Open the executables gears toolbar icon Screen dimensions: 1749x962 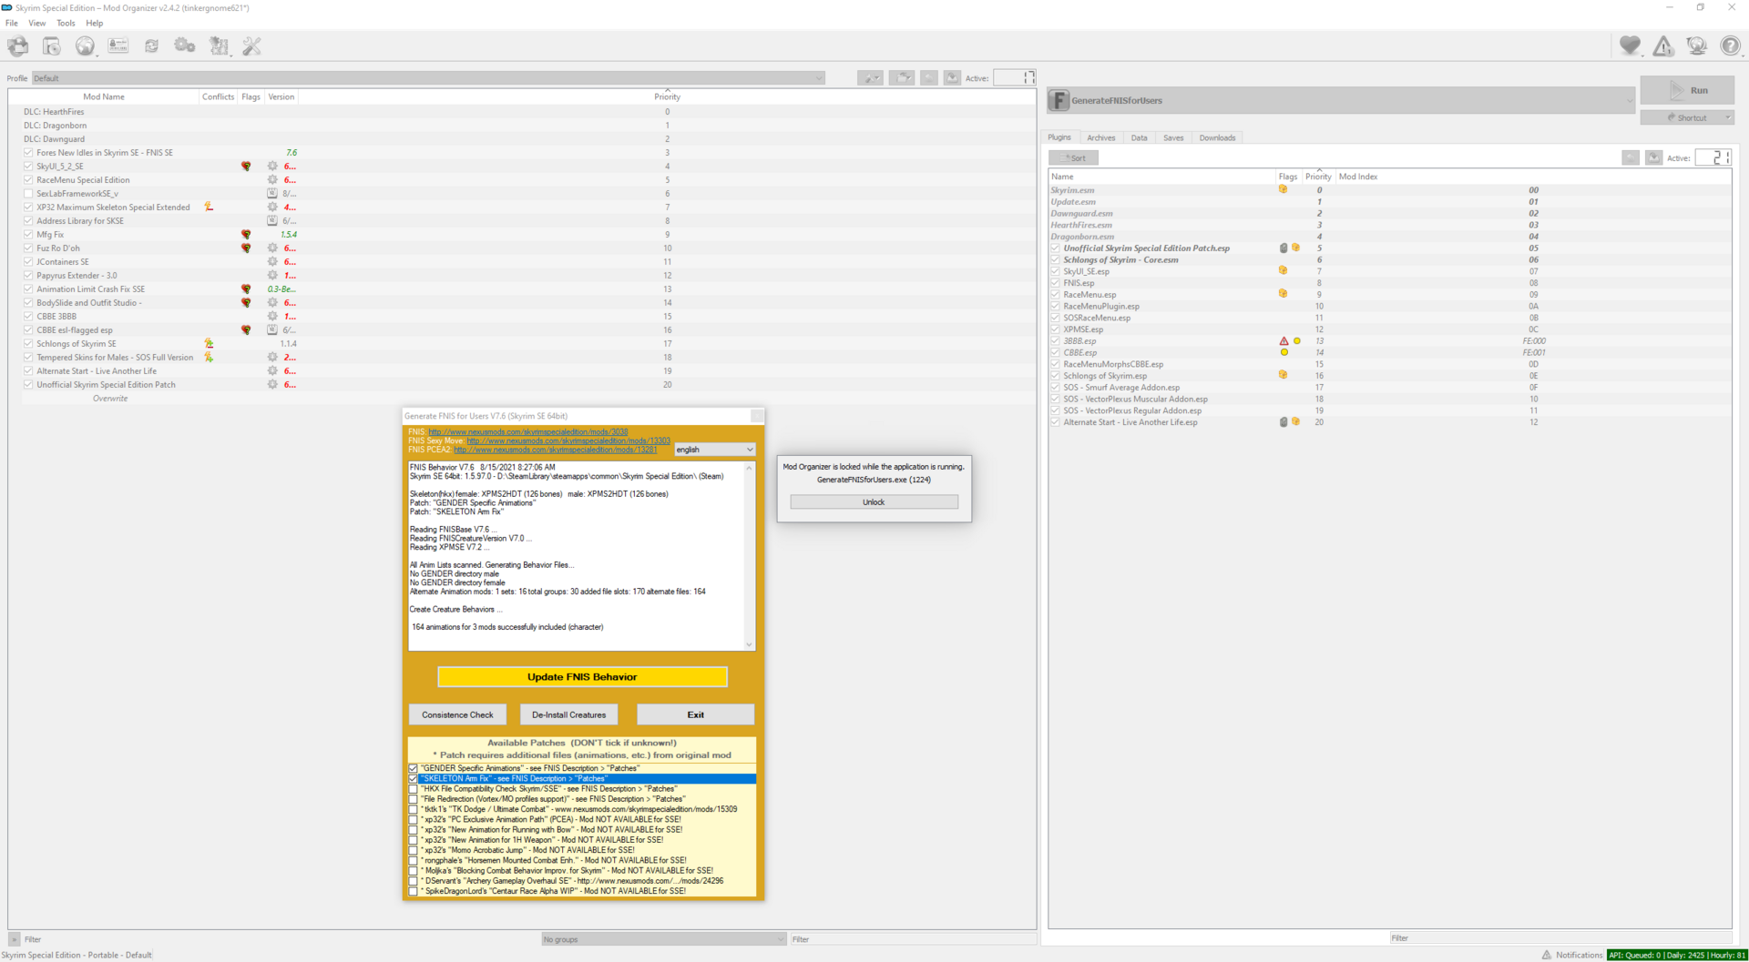click(185, 46)
